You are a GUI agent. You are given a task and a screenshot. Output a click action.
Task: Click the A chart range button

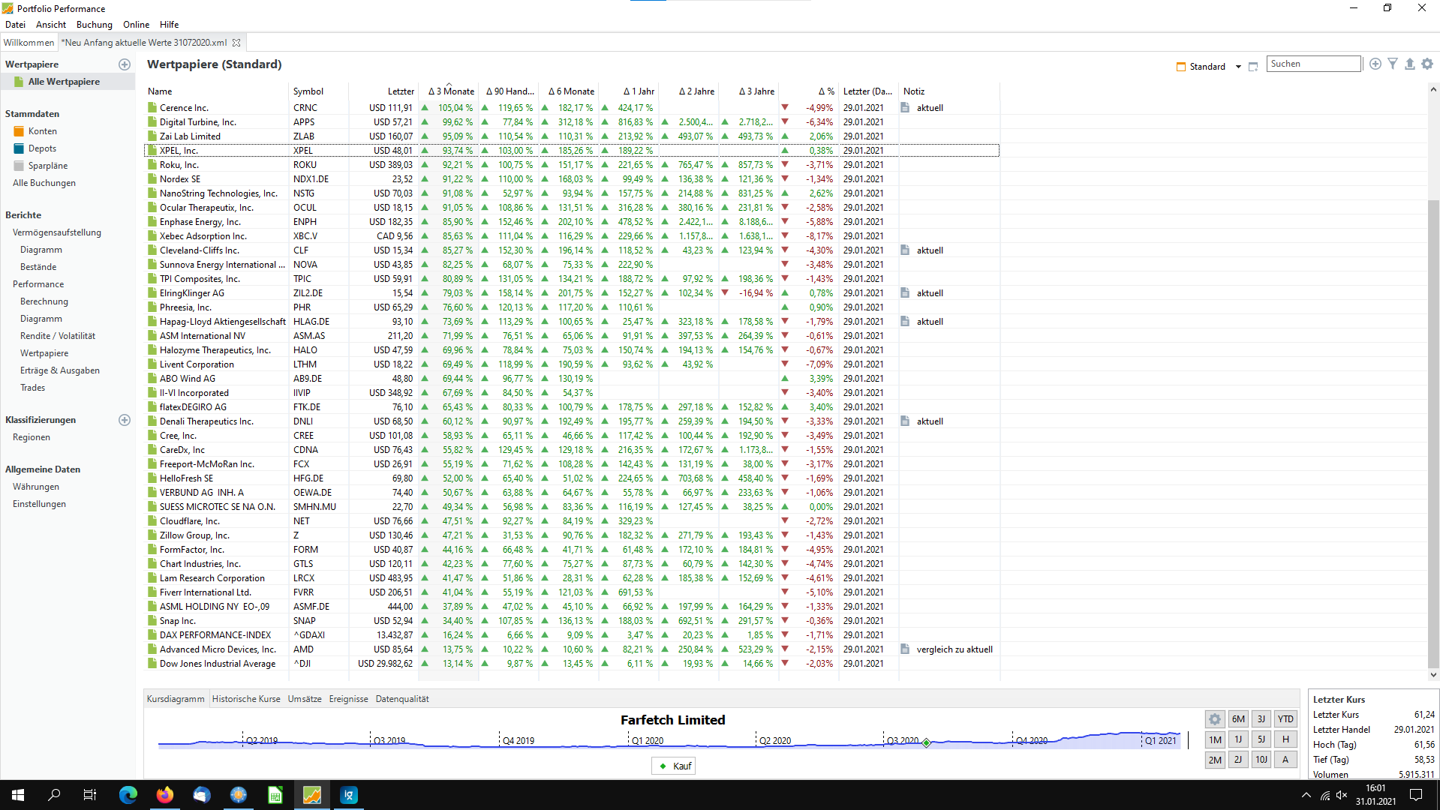point(1285,760)
